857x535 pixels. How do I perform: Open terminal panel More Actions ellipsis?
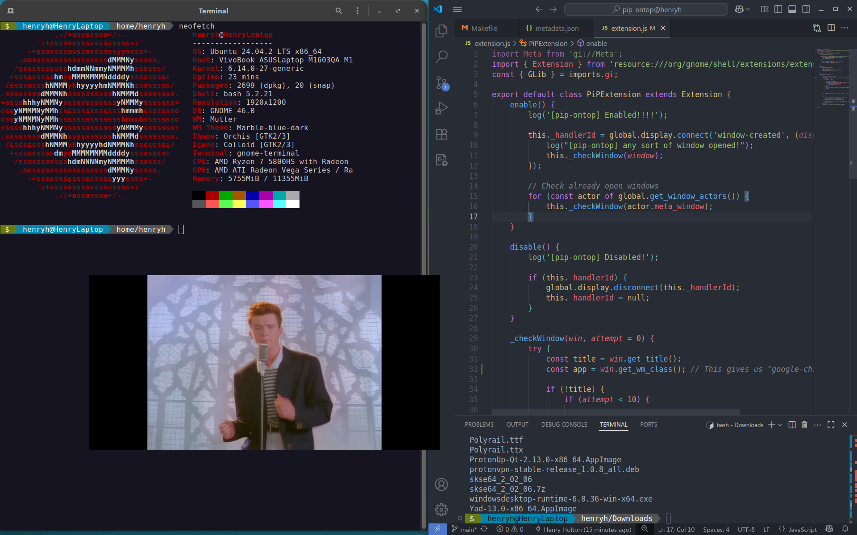pos(817,425)
